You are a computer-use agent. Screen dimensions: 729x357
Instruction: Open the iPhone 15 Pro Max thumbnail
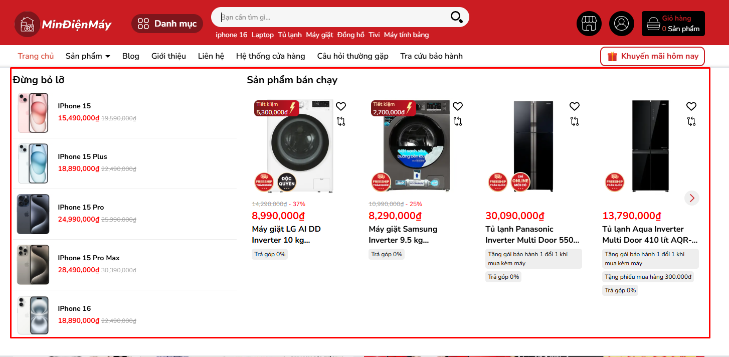pyautogui.click(x=33, y=265)
